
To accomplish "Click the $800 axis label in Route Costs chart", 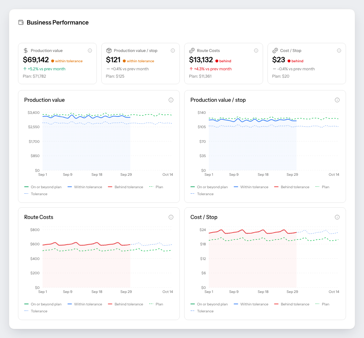I will [35, 230].
